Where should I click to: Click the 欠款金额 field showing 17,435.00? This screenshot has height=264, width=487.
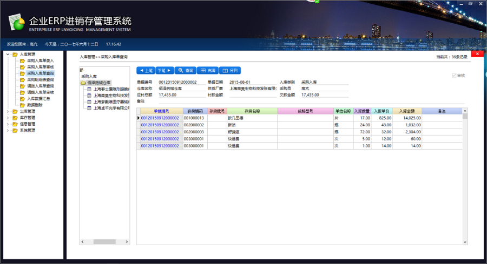[x=325, y=95]
